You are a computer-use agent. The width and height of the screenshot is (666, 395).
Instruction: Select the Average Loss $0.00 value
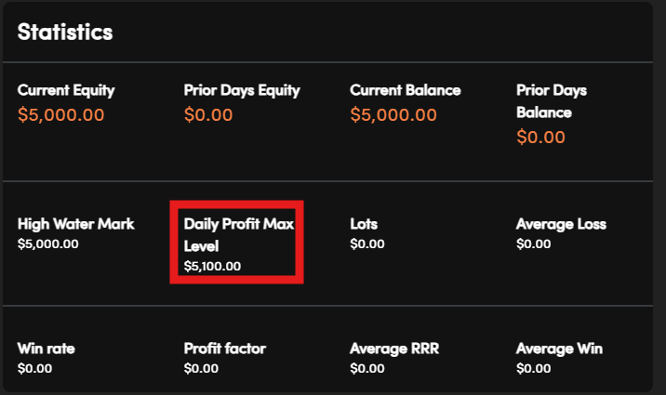(x=533, y=244)
